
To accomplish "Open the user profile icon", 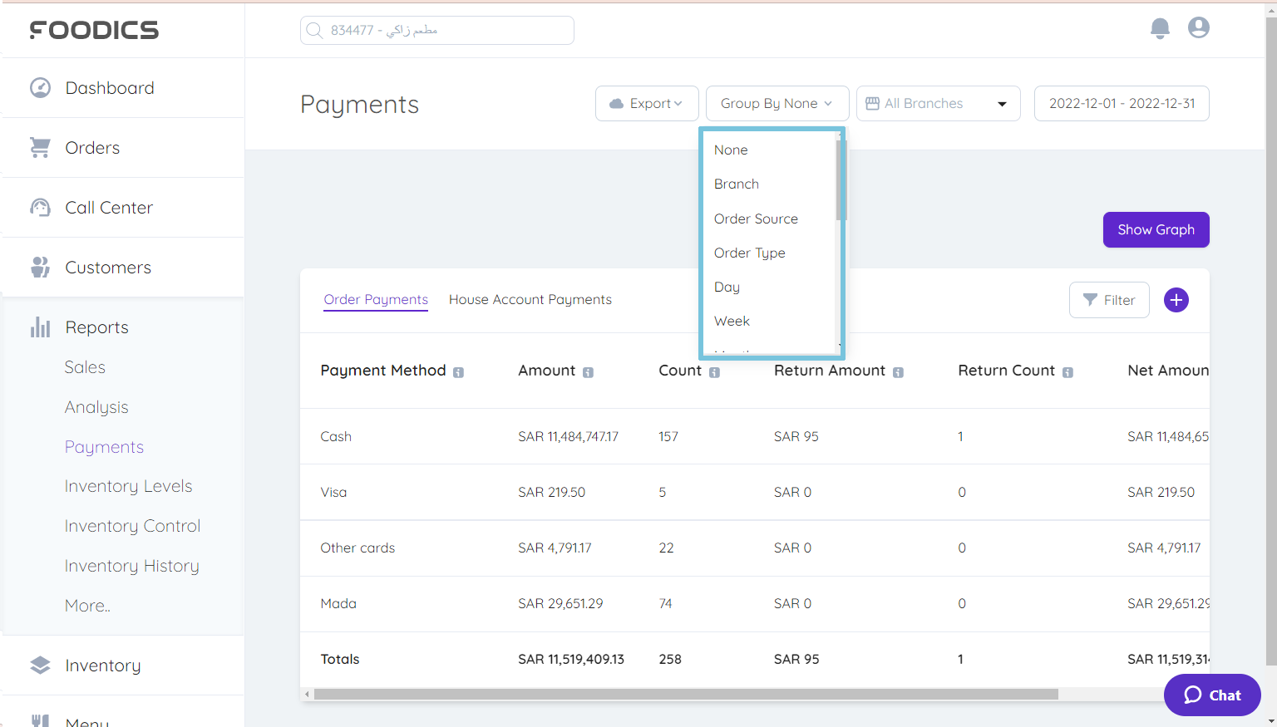I will pyautogui.click(x=1198, y=27).
